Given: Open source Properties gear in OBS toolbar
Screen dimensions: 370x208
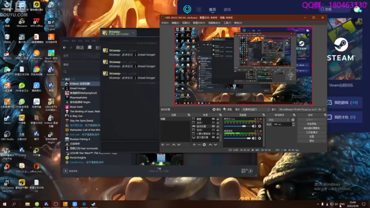Looking at the screenshot, I should click(x=216, y=110).
